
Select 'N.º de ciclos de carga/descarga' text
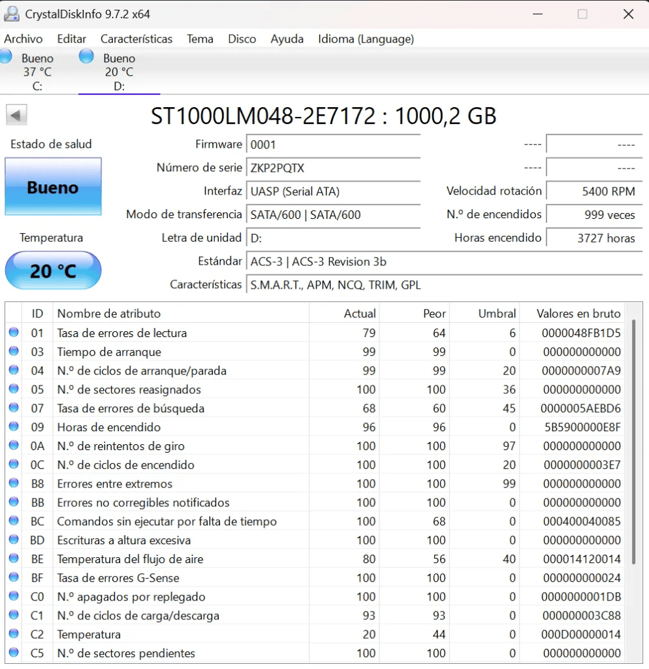point(138,615)
